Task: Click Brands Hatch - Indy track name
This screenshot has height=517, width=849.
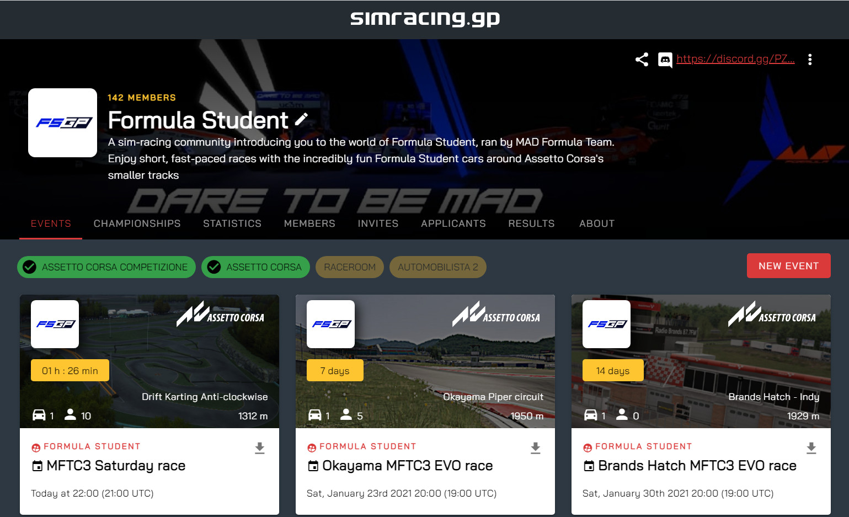Action: click(x=774, y=397)
